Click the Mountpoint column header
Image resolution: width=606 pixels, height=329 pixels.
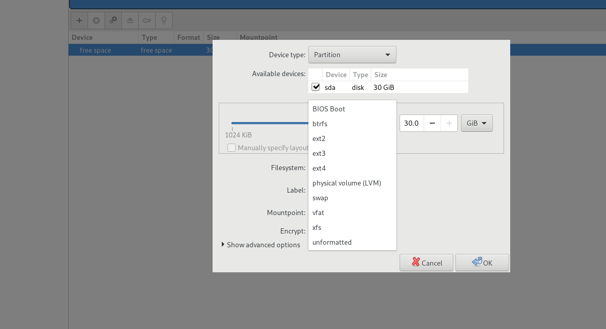[x=259, y=37]
